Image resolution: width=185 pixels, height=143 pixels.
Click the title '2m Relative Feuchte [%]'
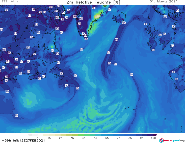(x=93, y=2)
